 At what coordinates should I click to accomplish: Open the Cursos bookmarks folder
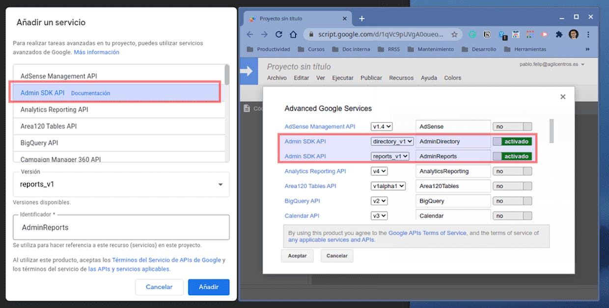311,49
